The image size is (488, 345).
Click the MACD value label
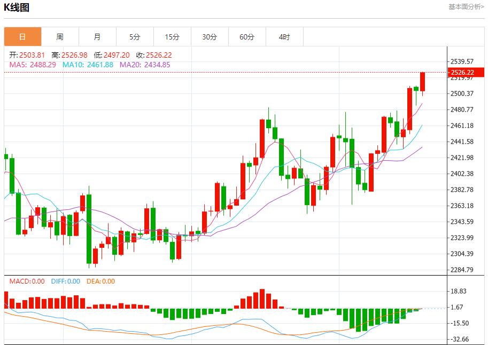click(27, 281)
